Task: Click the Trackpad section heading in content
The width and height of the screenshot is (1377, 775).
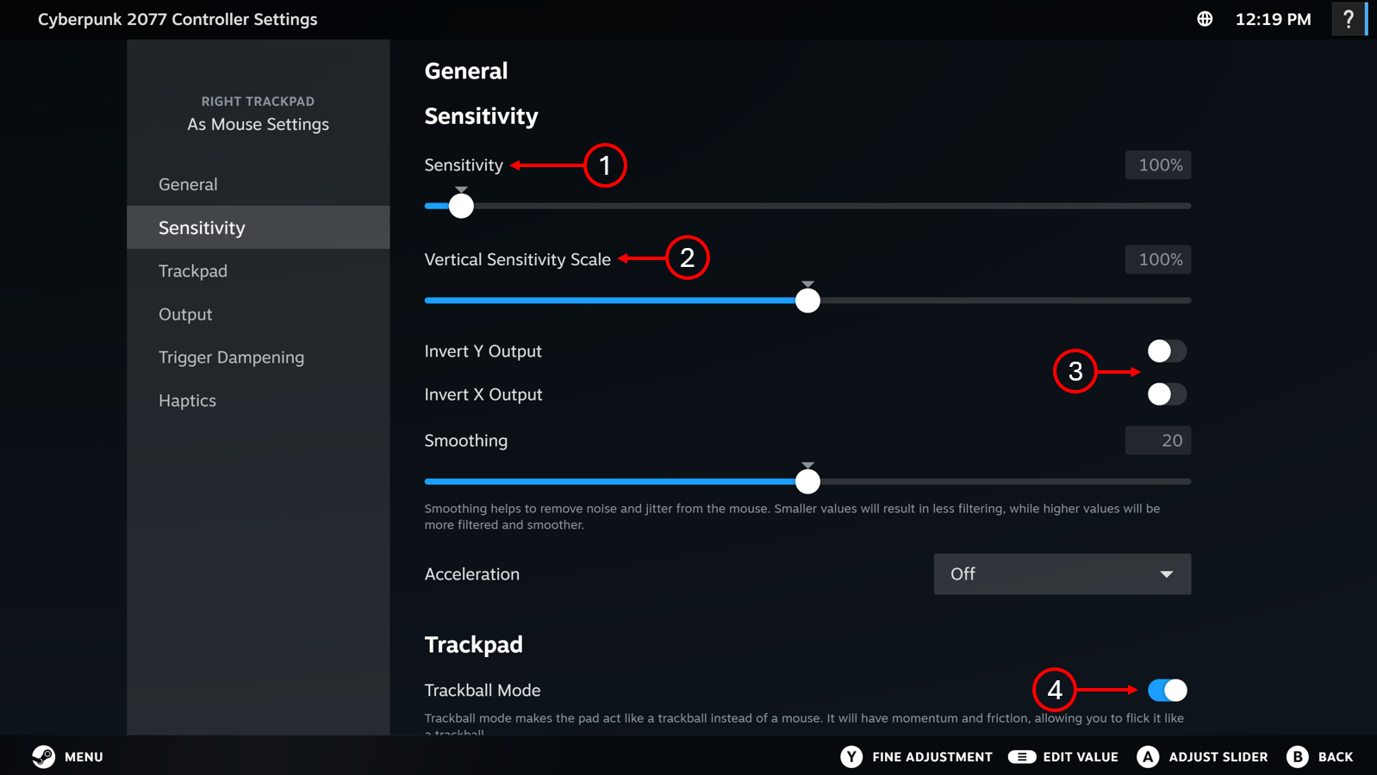Action: pos(474,645)
